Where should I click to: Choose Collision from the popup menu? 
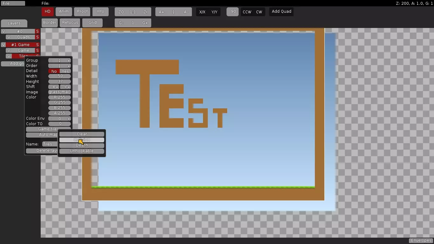coord(82,140)
